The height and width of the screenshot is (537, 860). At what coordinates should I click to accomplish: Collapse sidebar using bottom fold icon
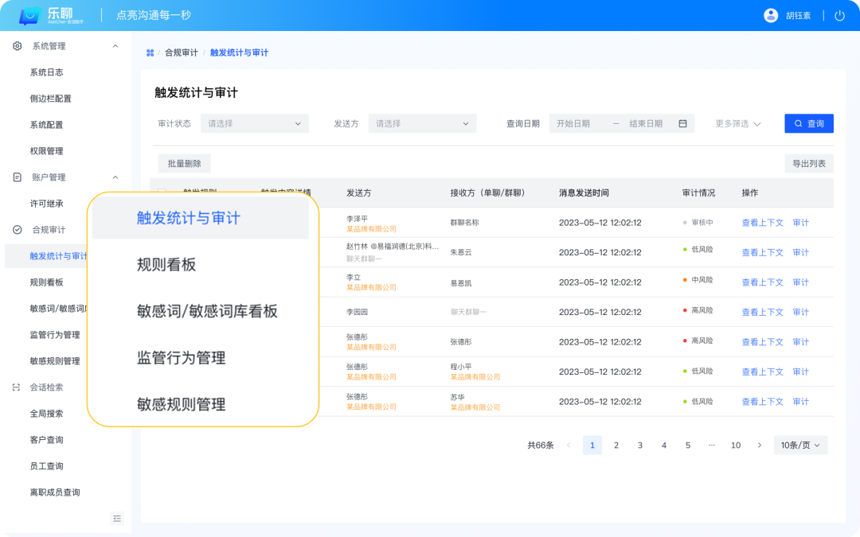(x=117, y=519)
